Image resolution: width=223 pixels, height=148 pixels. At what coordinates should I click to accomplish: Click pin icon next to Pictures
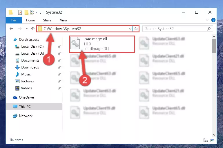click(59, 81)
